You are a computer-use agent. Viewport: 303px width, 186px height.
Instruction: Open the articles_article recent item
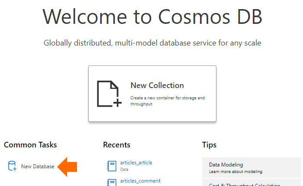coord(136,163)
